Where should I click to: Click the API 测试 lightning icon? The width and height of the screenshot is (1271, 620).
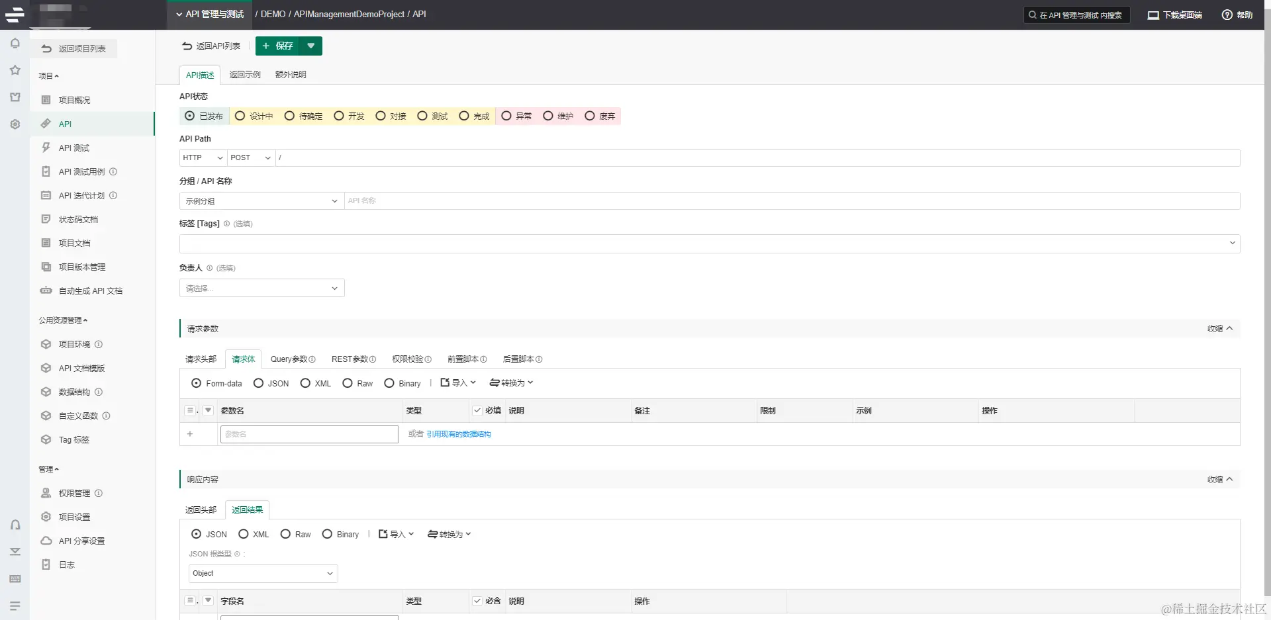[x=46, y=148]
